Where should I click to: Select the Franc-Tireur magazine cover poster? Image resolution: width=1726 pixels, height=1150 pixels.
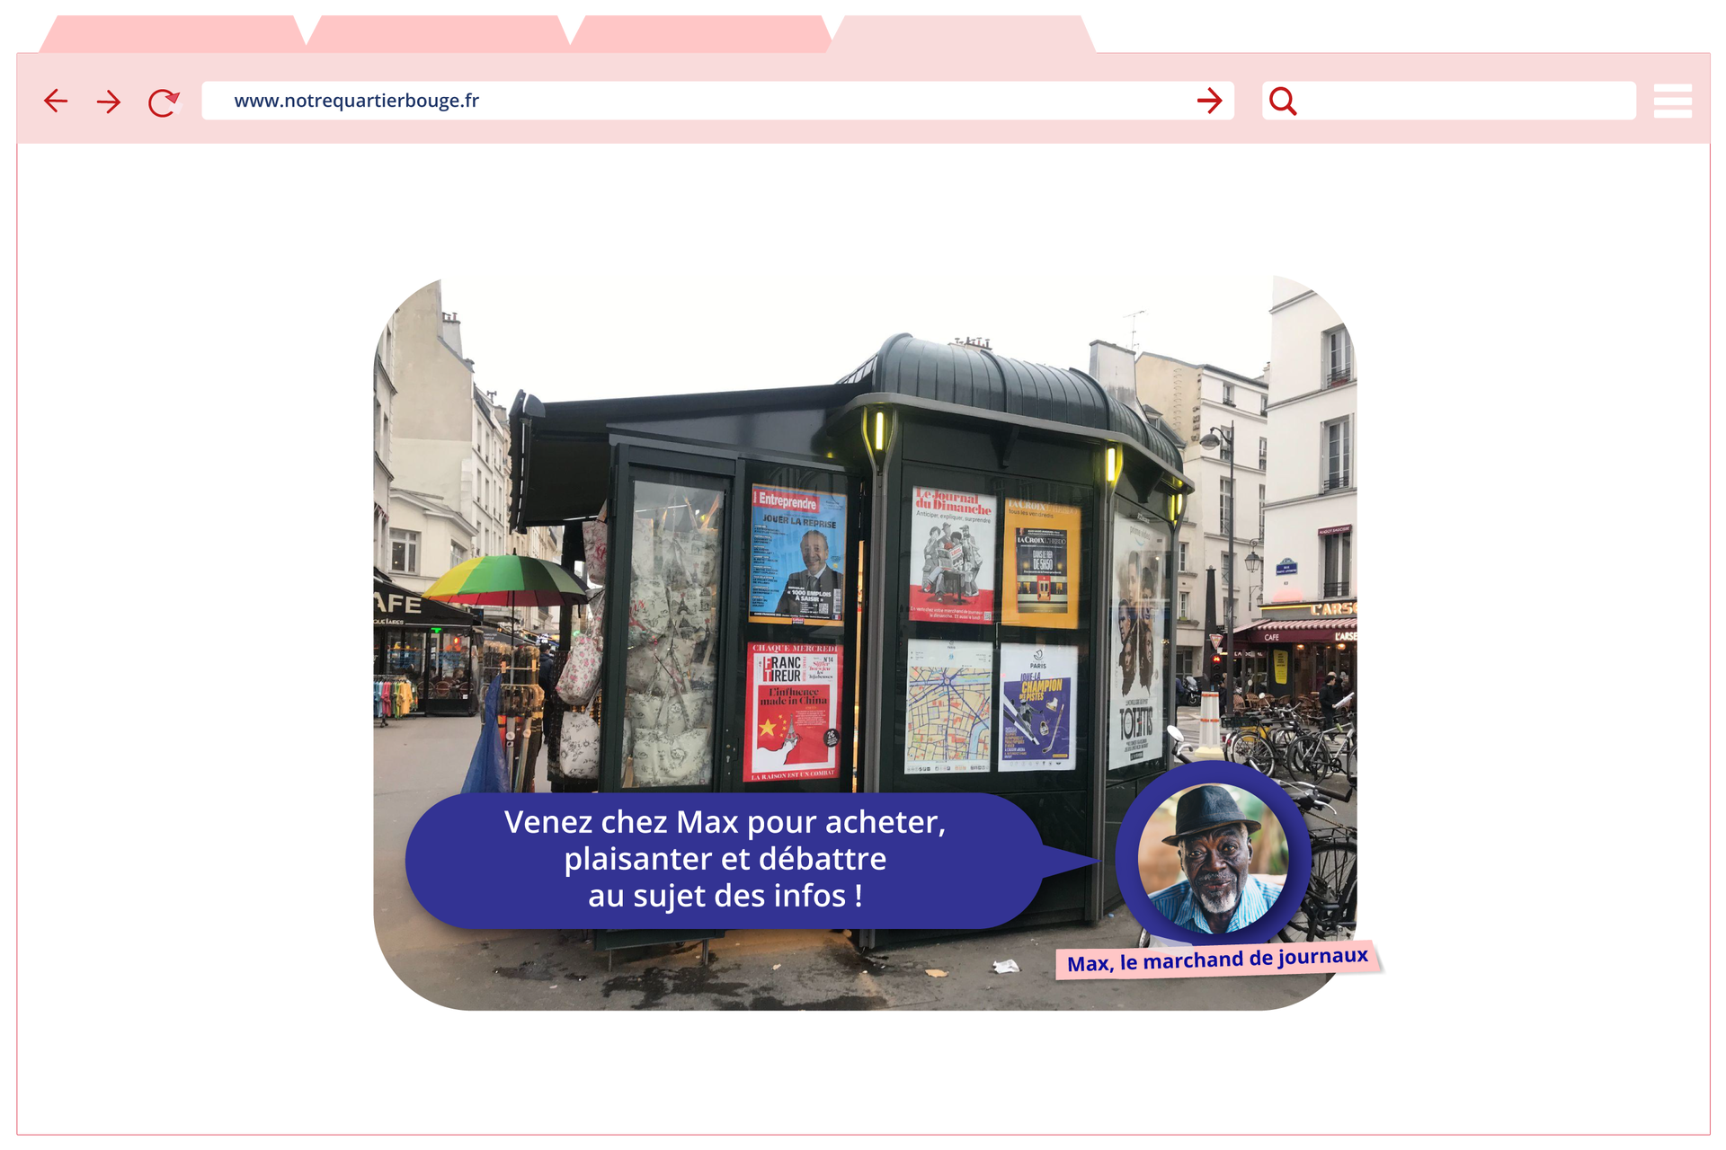point(795,705)
